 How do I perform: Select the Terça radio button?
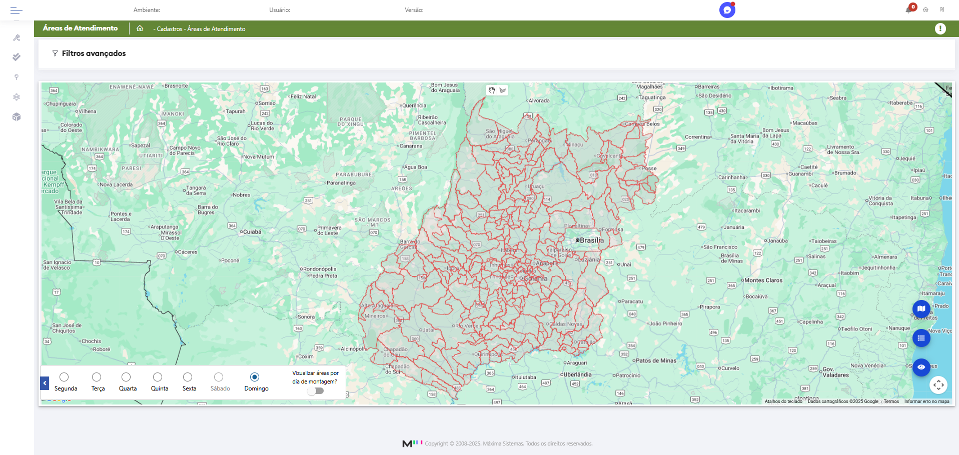[97, 377]
